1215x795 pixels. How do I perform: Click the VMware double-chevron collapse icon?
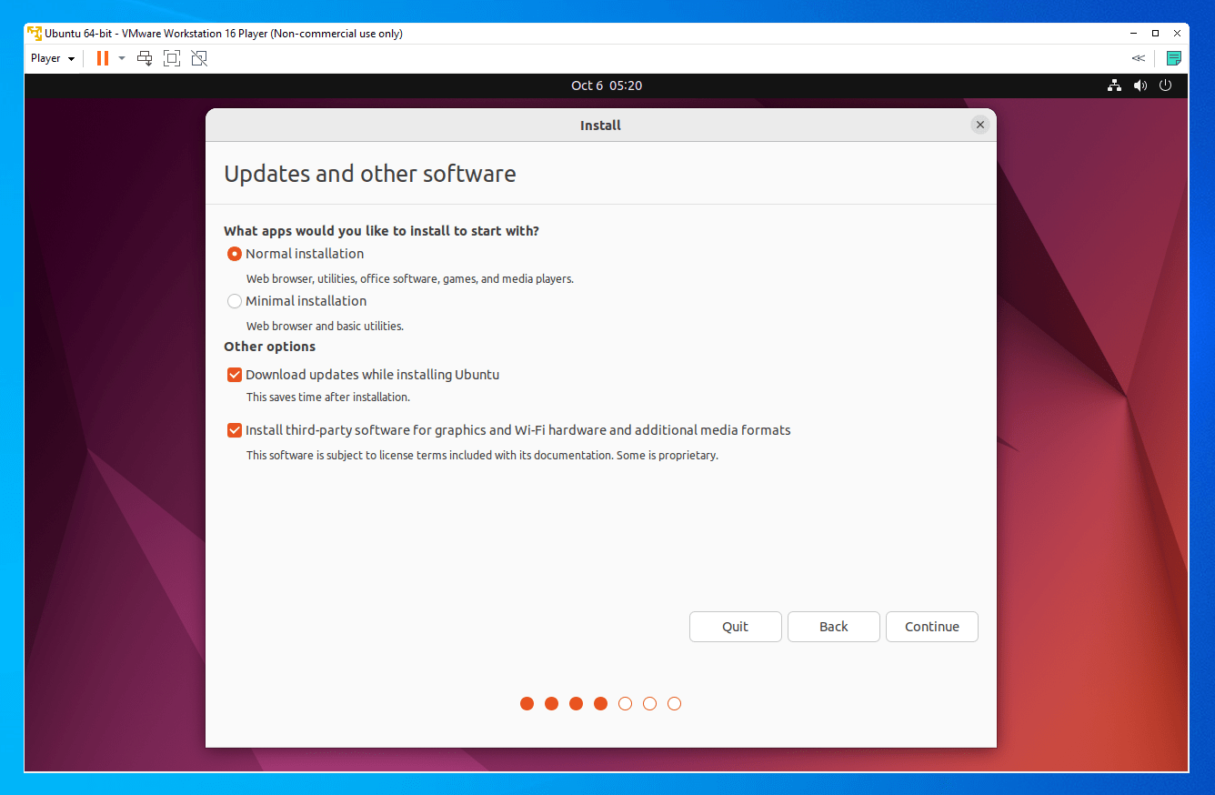coord(1138,58)
